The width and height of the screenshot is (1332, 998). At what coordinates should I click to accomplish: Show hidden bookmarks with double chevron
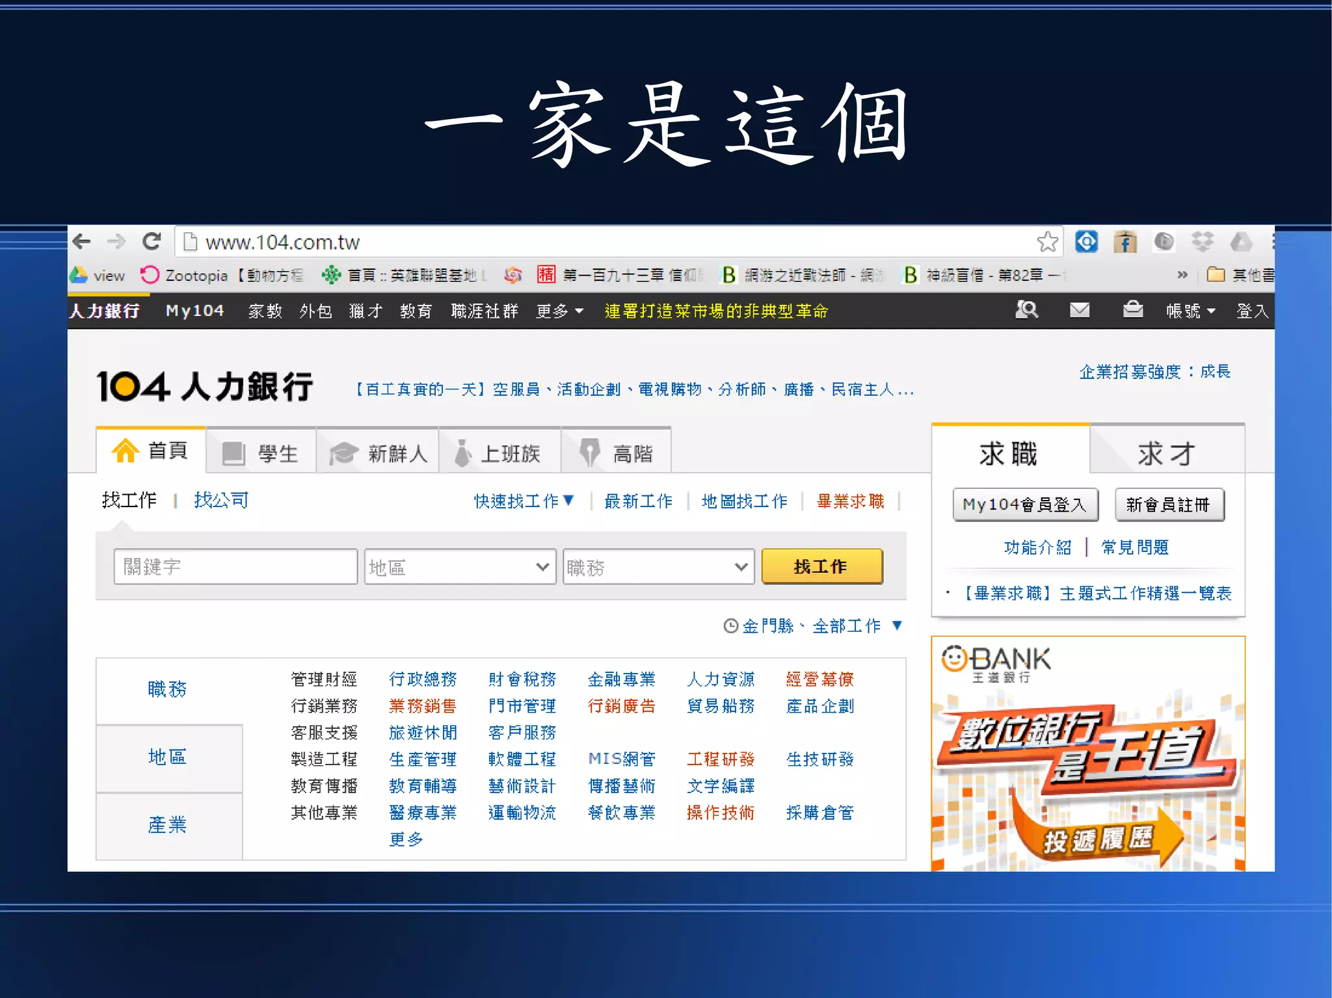[1182, 275]
